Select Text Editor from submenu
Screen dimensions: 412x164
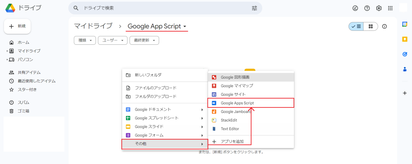click(x=251, y=129)
